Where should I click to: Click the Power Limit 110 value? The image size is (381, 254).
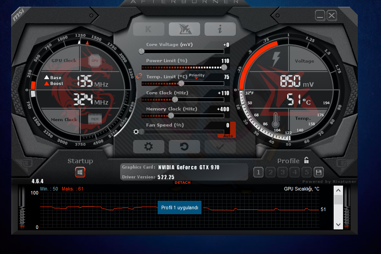pyautogui.click(x=225, y=61)
